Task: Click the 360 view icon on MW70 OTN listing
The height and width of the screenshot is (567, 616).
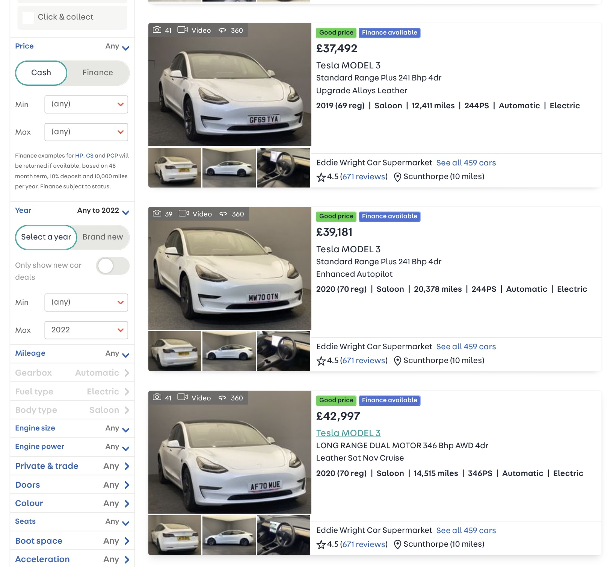Action: pyautogui.click(x=223, y=214)
